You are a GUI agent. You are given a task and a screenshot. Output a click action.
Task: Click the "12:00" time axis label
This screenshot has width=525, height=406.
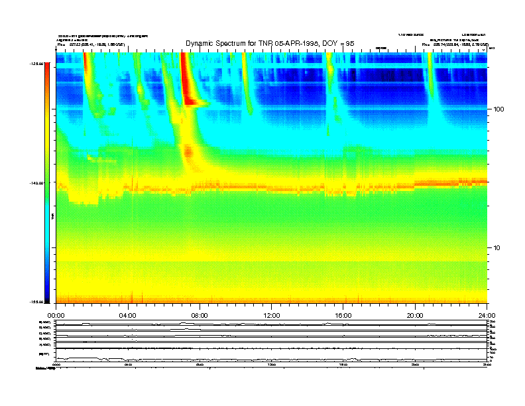272,316
